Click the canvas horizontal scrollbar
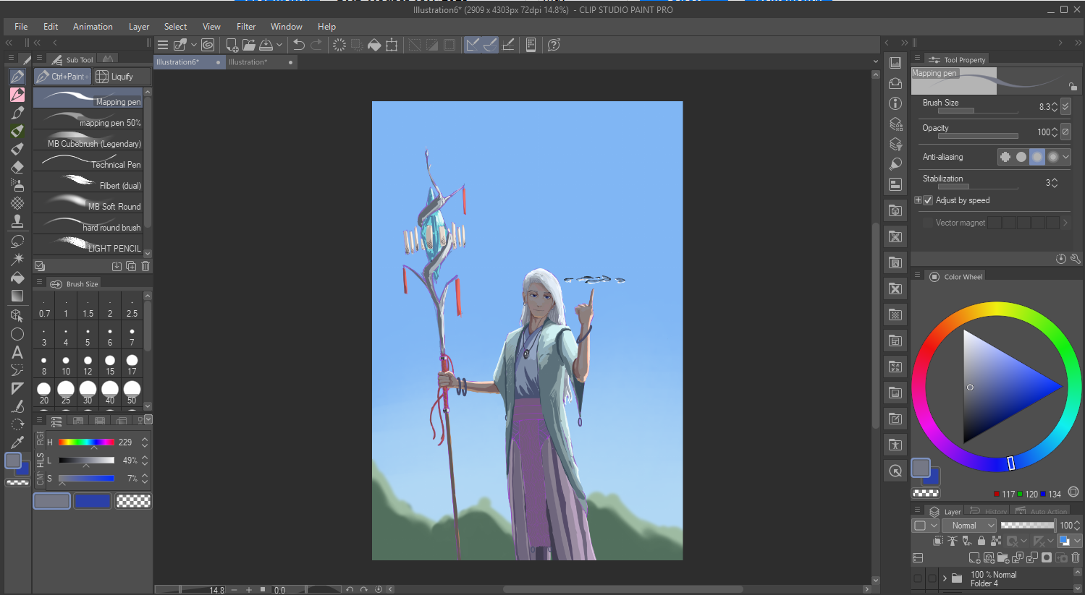 [x=622, y=589]
